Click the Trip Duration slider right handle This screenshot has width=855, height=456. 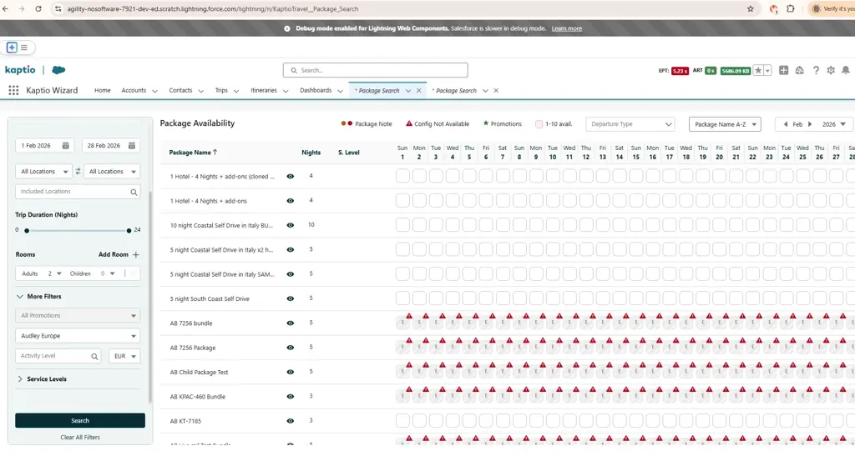129,230
